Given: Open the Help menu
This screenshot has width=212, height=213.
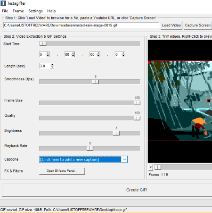Looking at the screenshot, I should pos(51,11).
